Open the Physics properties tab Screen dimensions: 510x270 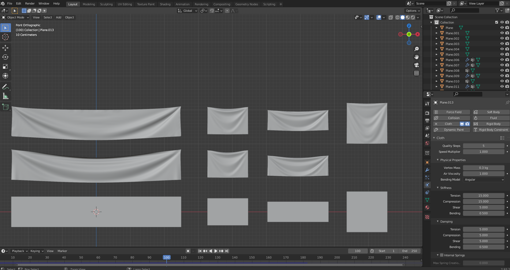click(x=427, y=185)
